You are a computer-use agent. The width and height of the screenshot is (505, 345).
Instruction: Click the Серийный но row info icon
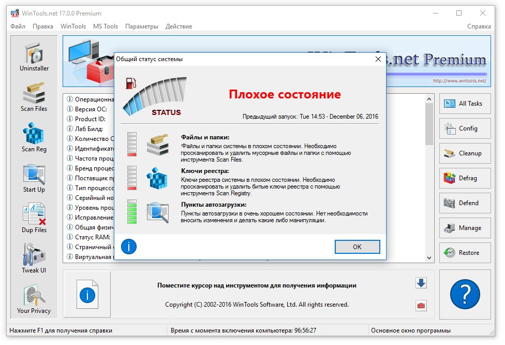pyautogui.click(x=69, y=197)
